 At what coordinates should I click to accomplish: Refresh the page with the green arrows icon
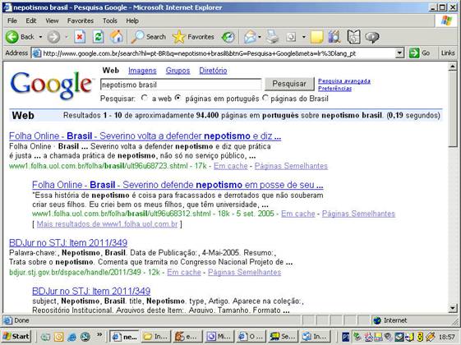pos(98,37)
